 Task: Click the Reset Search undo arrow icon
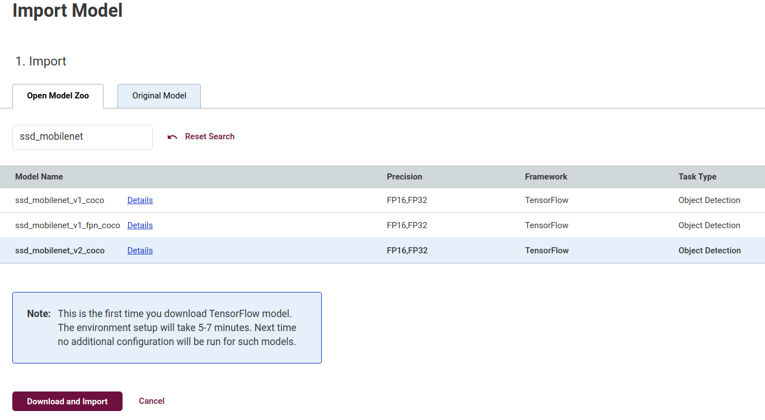(x=172, y=137)
